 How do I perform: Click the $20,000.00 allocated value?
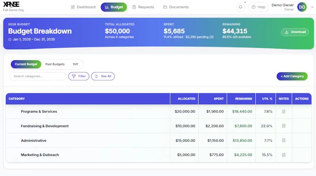click(185, 111)
